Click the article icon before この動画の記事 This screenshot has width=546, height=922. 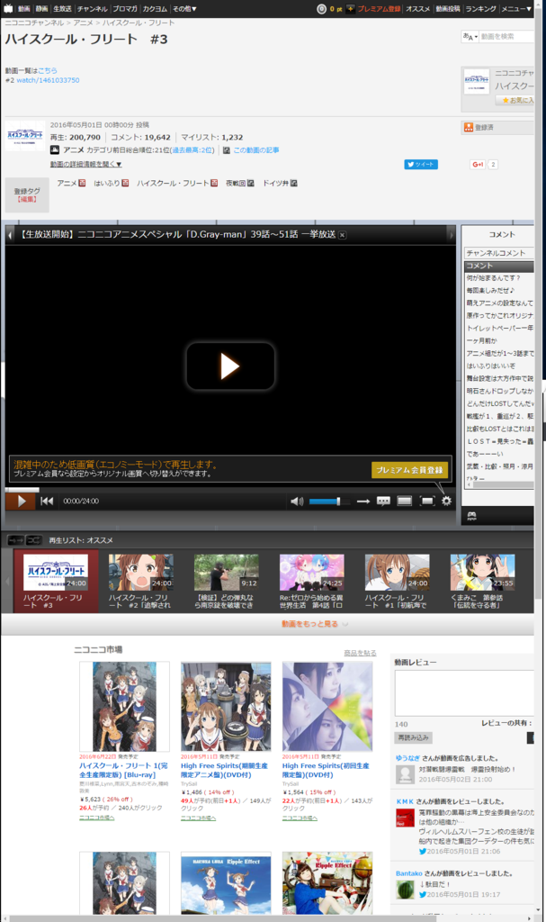pyautogui.click(x=227, y=150)
